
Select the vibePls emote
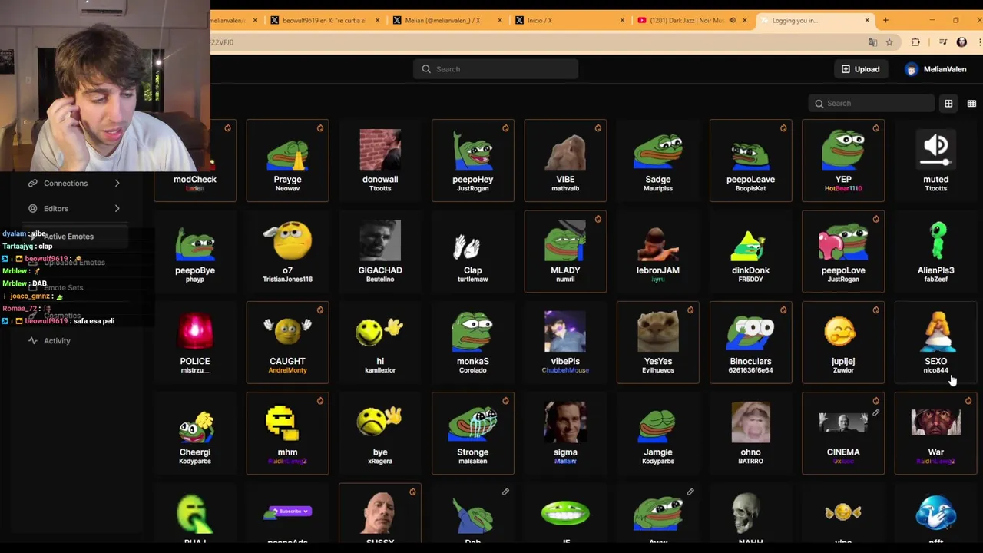[x=565, y=343]
